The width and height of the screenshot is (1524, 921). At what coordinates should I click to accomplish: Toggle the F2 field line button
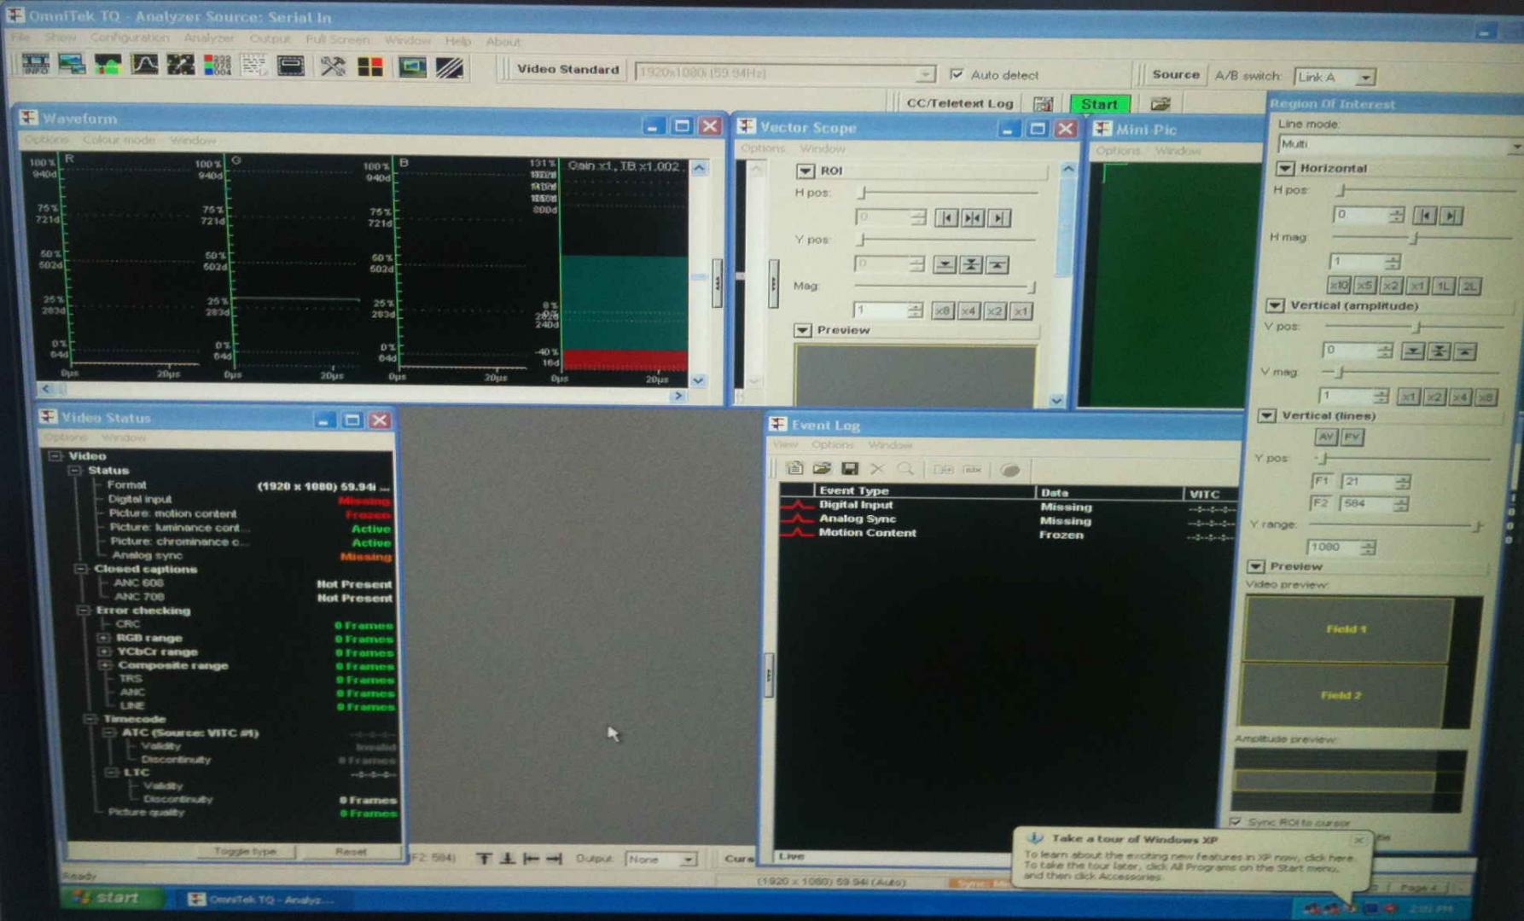(1320, 503)
